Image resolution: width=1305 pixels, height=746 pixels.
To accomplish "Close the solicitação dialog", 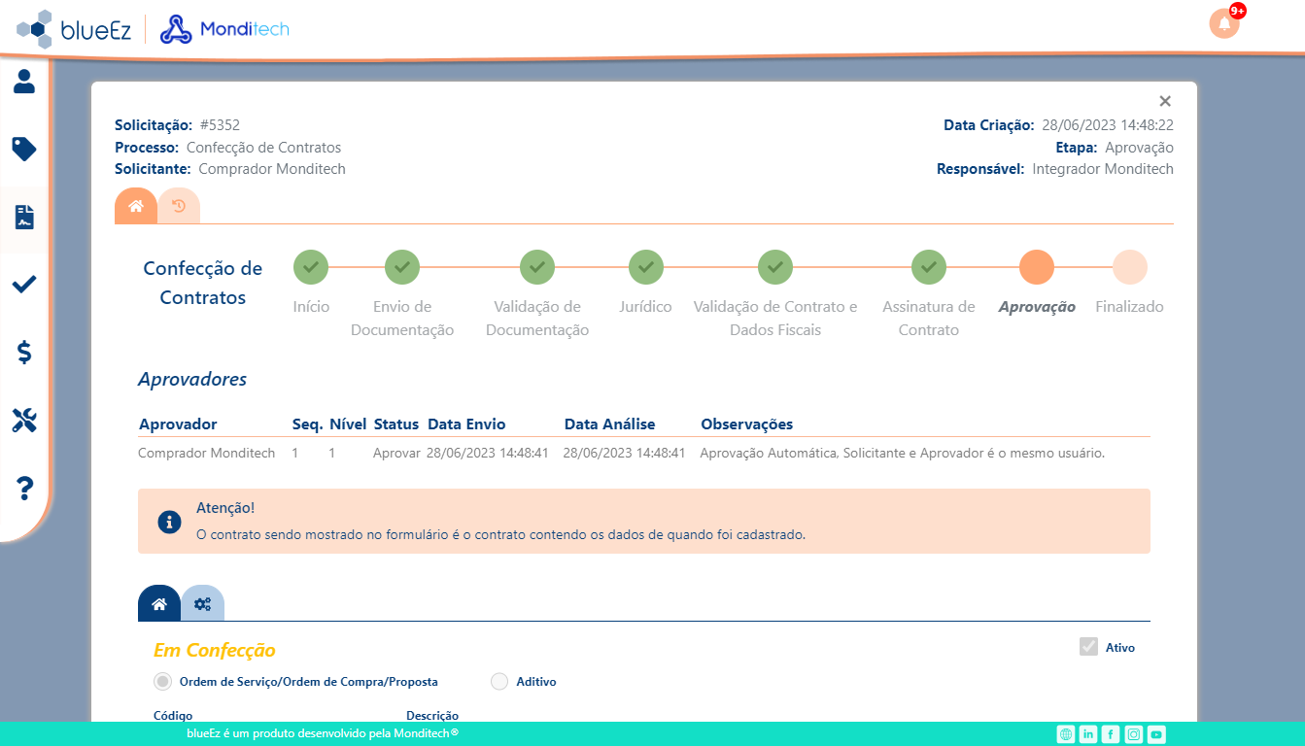I will pyautogui.click(x=1165, y=101).
